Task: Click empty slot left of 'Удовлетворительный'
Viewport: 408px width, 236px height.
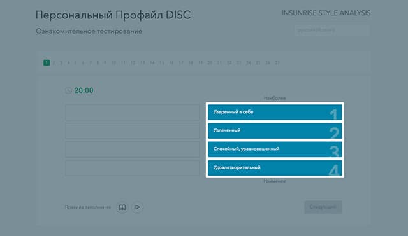Action: pyautogui.click(x=133, y=168)
